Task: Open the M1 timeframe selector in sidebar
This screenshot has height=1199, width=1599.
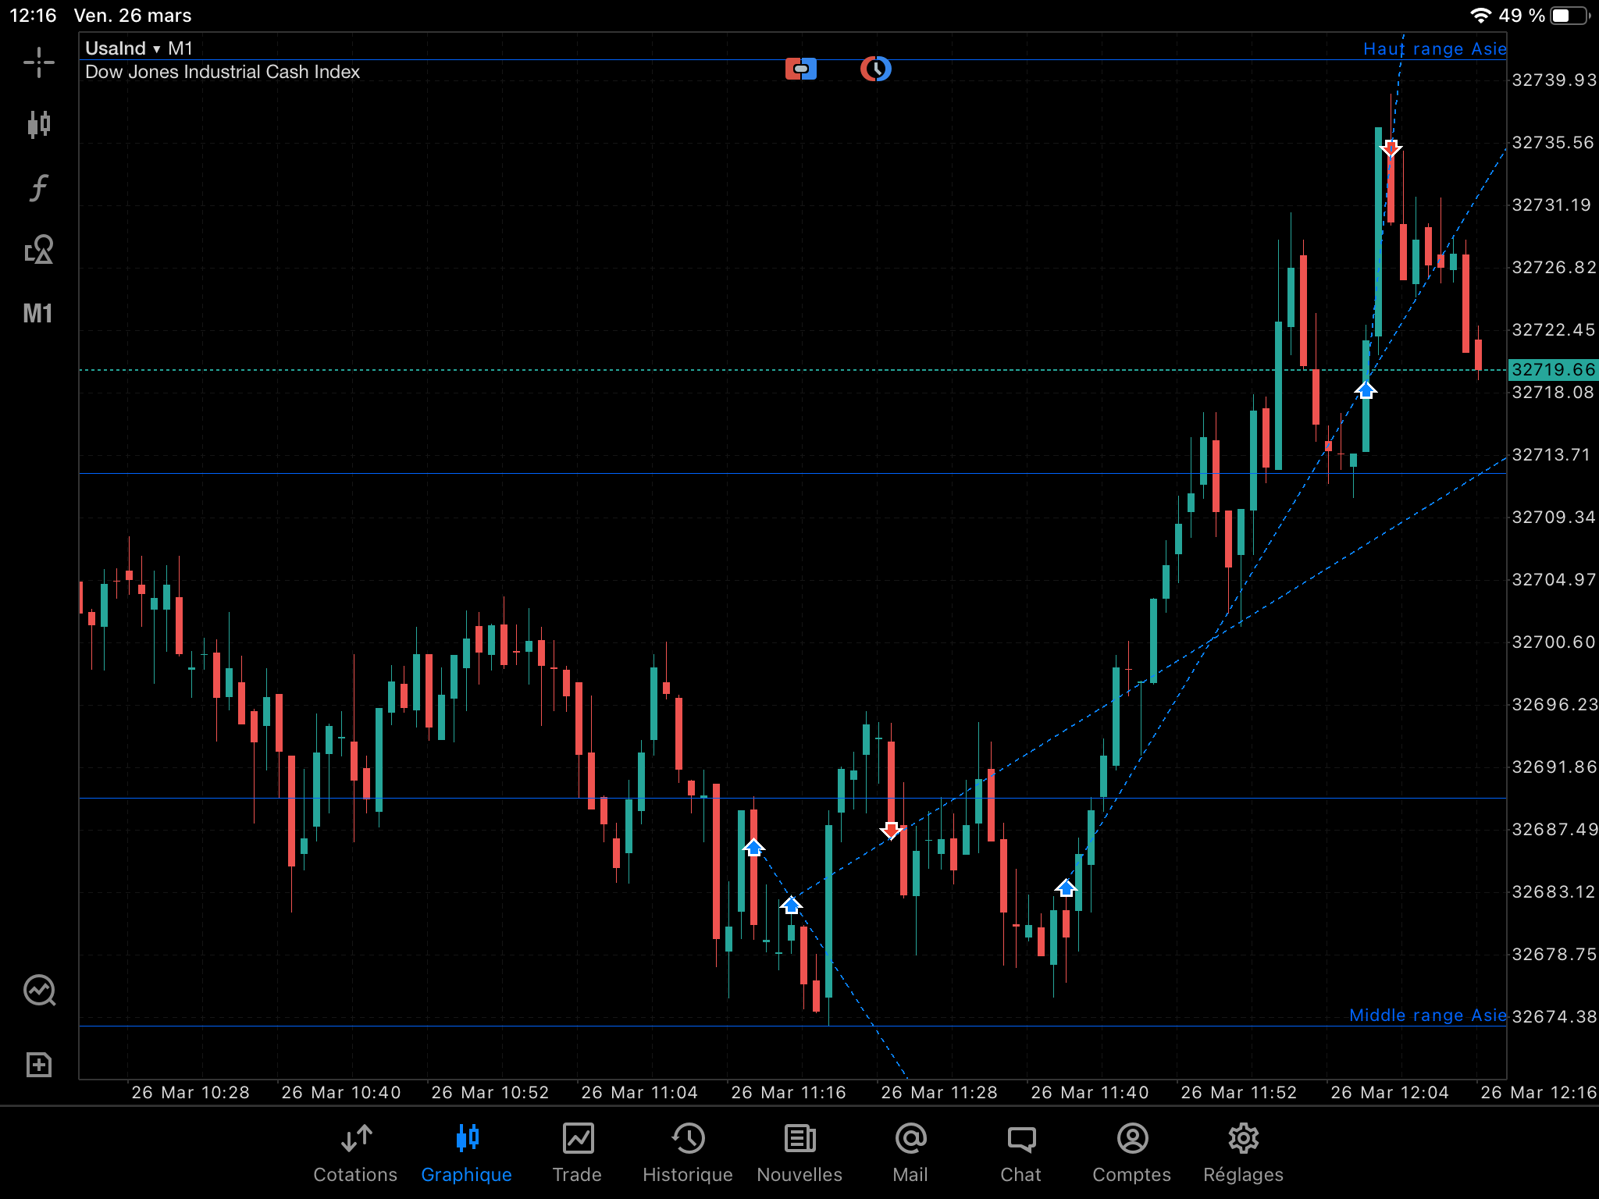Action: (37, 313)
